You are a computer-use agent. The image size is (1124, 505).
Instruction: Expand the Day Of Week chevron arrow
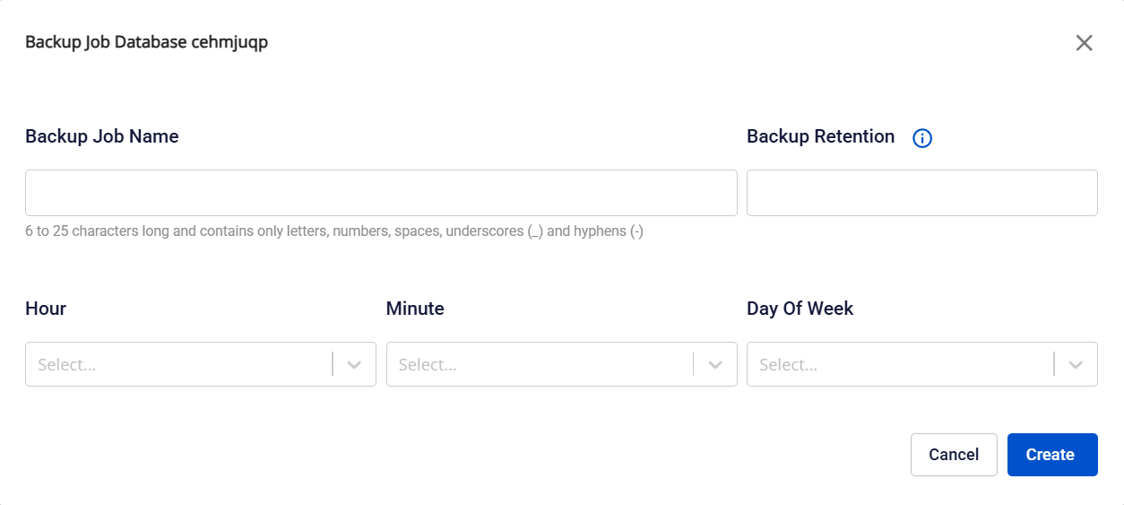point(1076,364)
